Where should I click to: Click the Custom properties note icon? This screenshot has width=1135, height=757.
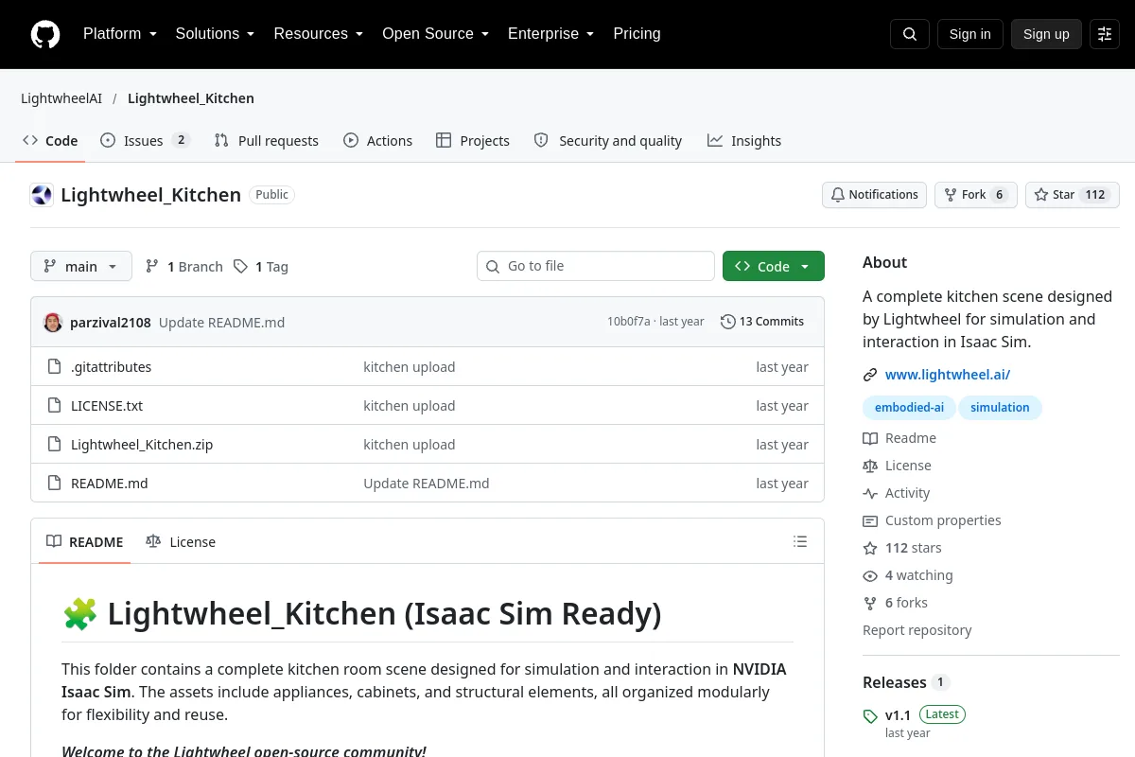(x=870, y=520)
